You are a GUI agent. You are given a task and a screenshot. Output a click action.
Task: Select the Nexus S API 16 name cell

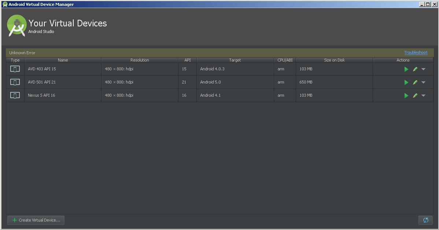click(x=63, y=95)
